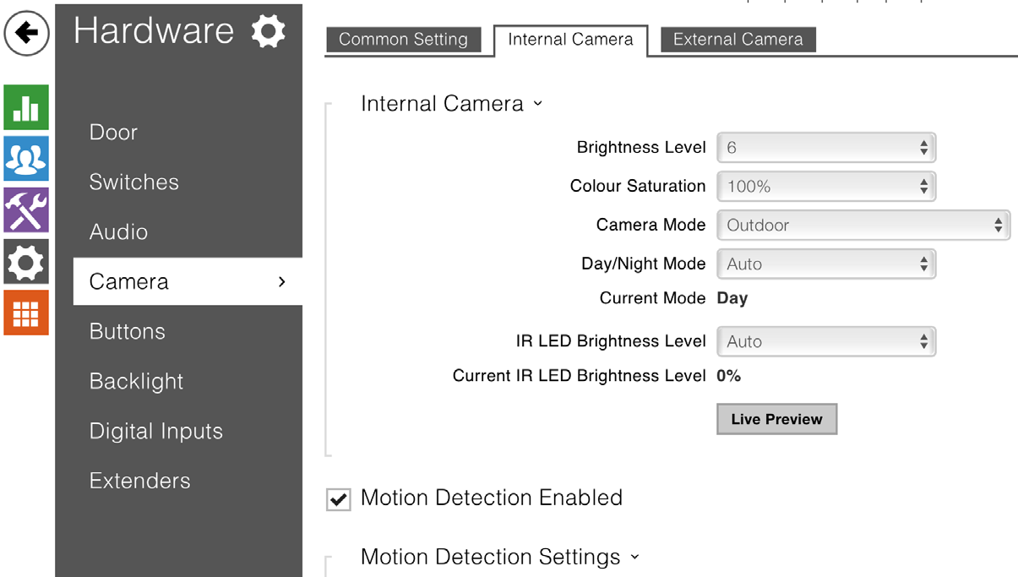1018x577 pixels.
Task: Collapse the Internal Camera section
Action: tap(537, 104)
